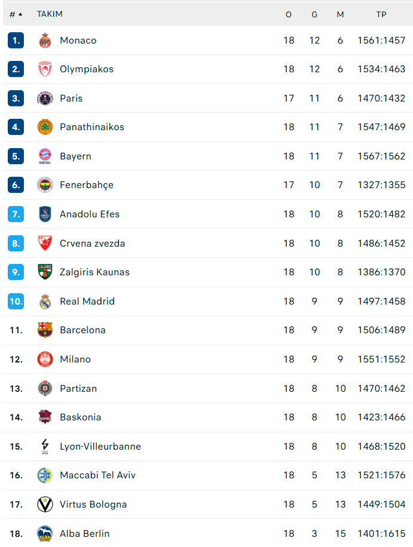Open the Crvena zvezda team page
The image size is (413, 547).
tap(92, 244)
